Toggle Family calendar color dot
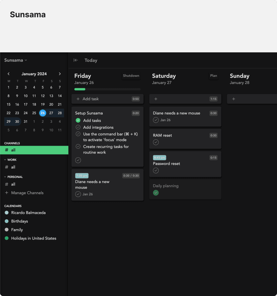Screen dimensions: 277x296 click(x=7, y=230)
